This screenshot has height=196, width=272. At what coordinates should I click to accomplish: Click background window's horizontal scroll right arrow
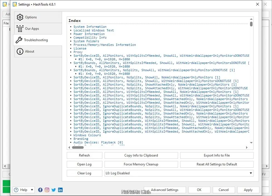pos(267,166)
